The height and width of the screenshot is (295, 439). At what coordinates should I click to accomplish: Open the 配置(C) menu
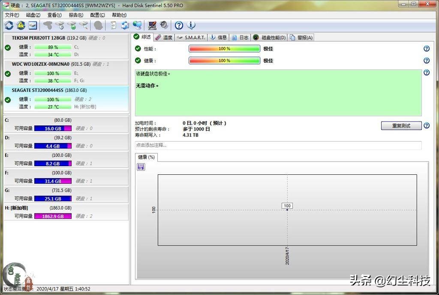pyautogui.click(x=97, y=15)
